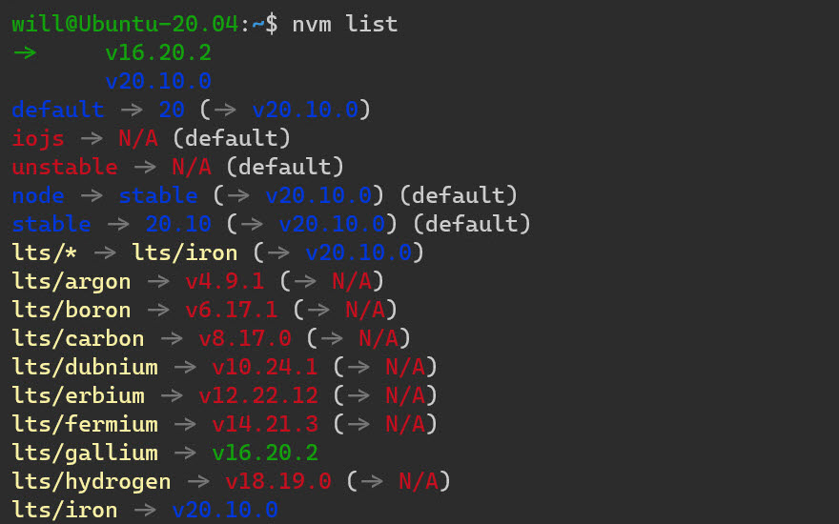Image resolution: width=839 pixels, height=524 pixels.
Task: Click the 'unstable' alias name
Action: [x=65, y=167]
